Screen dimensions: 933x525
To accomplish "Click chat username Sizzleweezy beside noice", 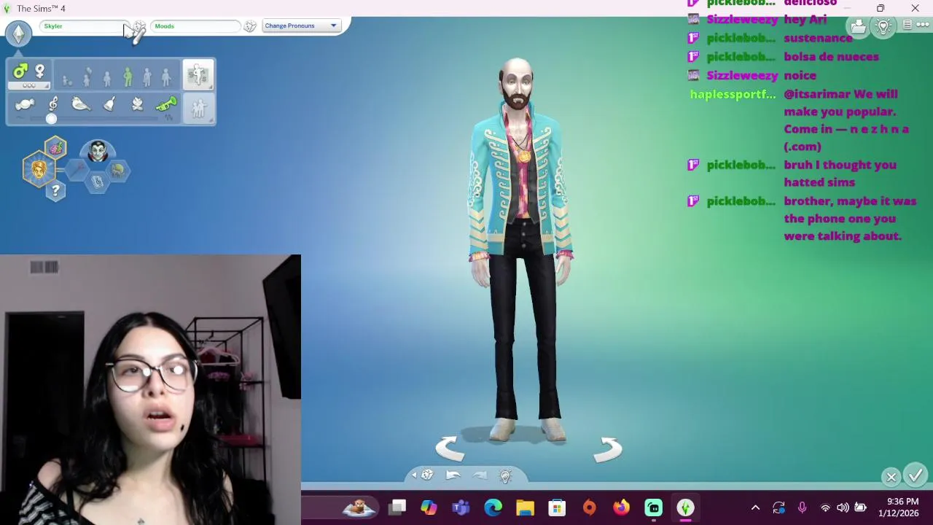I will pyautogui.click(x=742, y=75).
